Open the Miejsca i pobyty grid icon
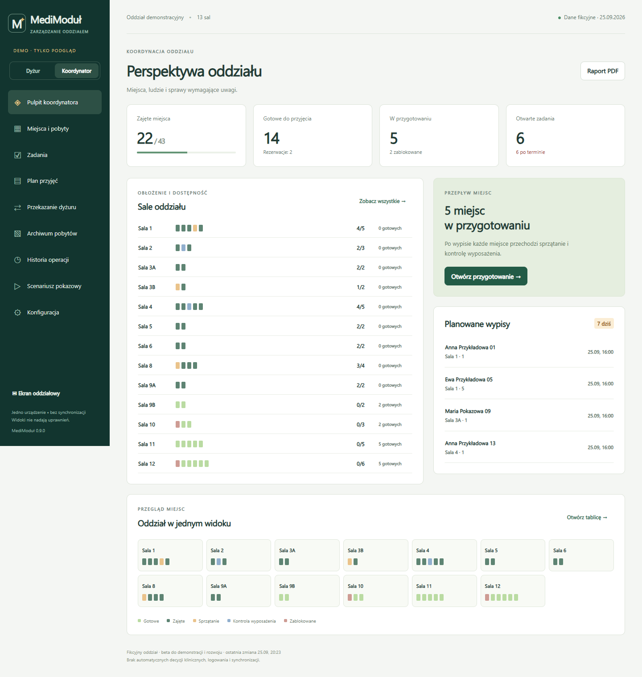Screen dimensions: 642x677 click(x=18, y=129)
